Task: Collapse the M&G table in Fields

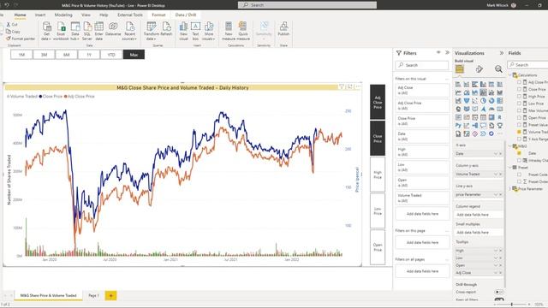Action: coord(510,146)
